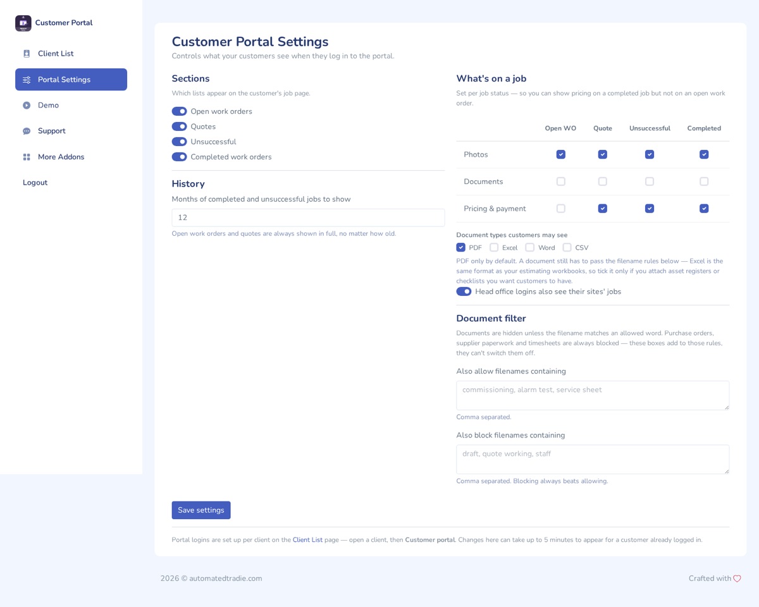The width and height of the screenshot is (759, 607).
Task: Click the Customer Portal logo icon
Action: click(x=23, y=23)
